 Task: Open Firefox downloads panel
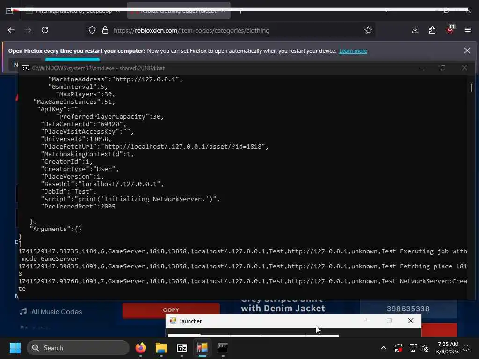coord(415,30)
